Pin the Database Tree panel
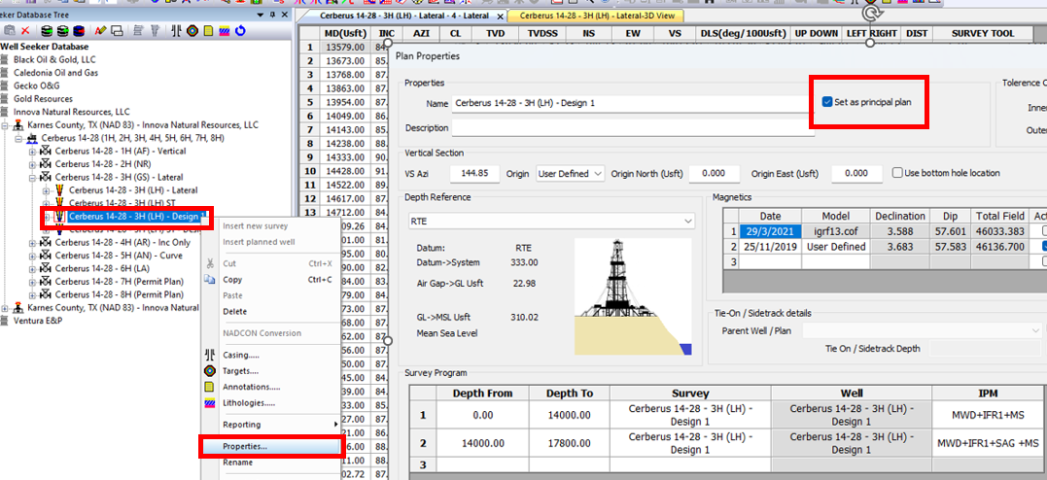 [x=272, y=15]
